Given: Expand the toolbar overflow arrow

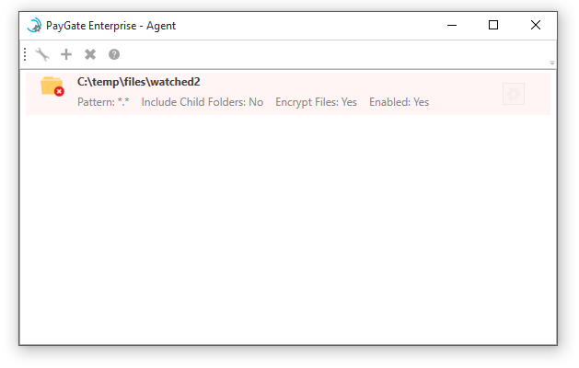Looking at the screenshot, I should coord(552,63).
